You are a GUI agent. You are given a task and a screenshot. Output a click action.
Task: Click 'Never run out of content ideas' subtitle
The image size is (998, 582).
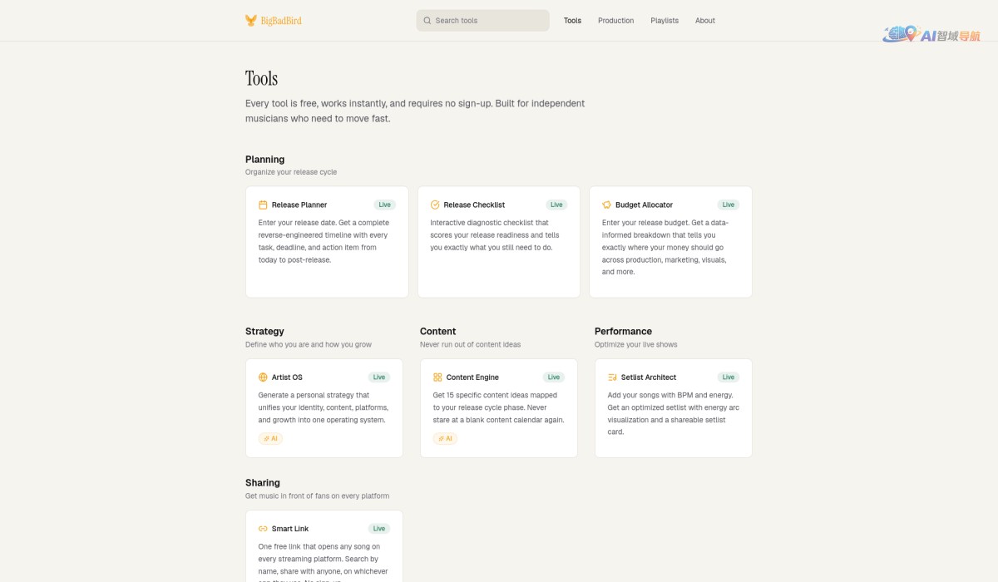[470, 344]
